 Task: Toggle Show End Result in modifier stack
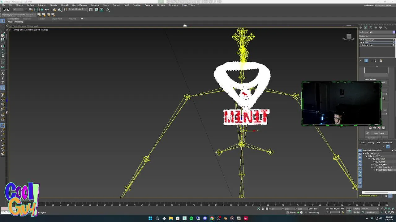366,61
